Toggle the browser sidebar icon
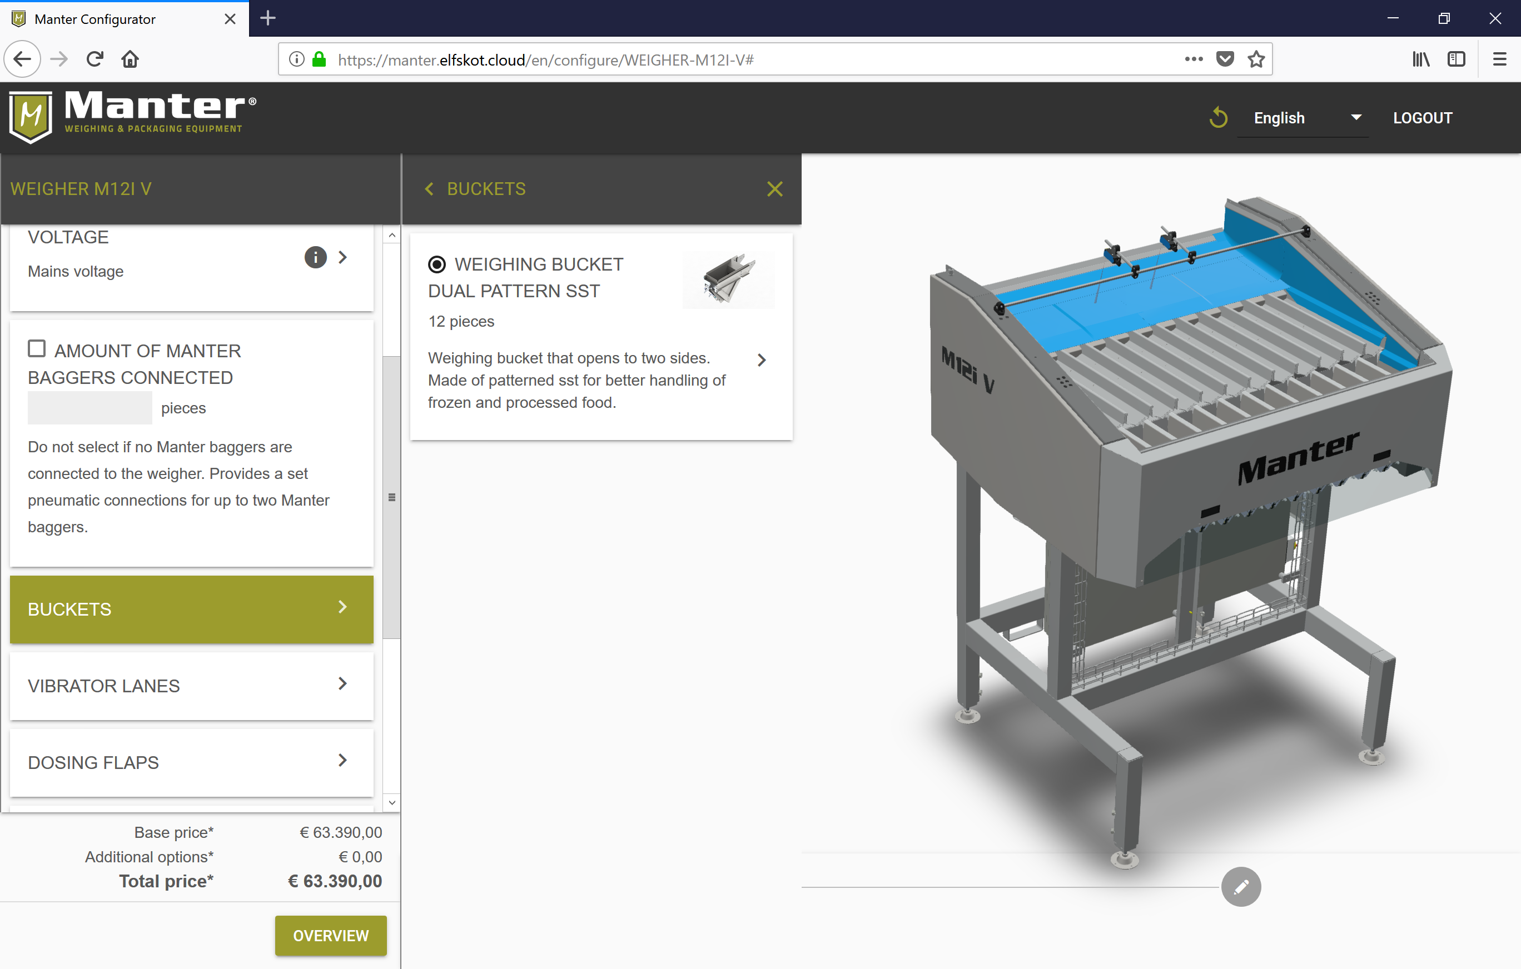The height and width of the screenshot is (969, 1521). 1457,59
